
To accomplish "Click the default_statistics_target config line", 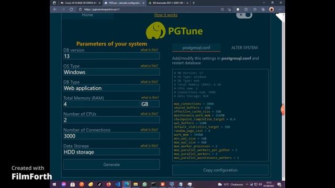I will [x=202, y=127].
